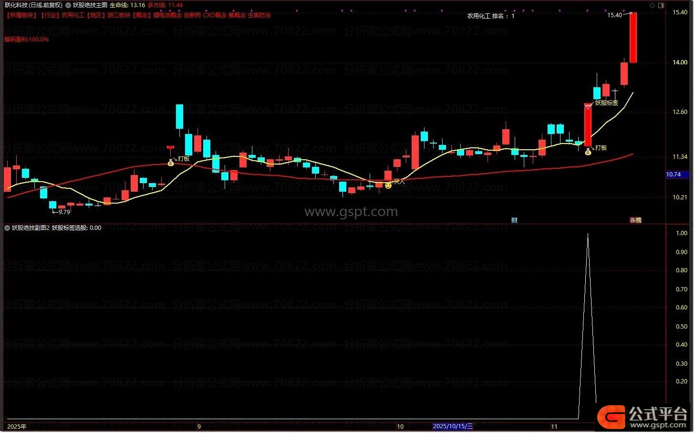This screenshot has height=433, width=695.
Task: Click the white spike peak in sub-chart
Action: click(x=588, y=234)
